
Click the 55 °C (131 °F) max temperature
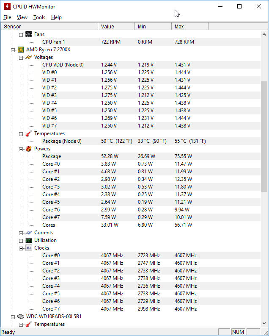pyautogui.click(x=190, y=141)
